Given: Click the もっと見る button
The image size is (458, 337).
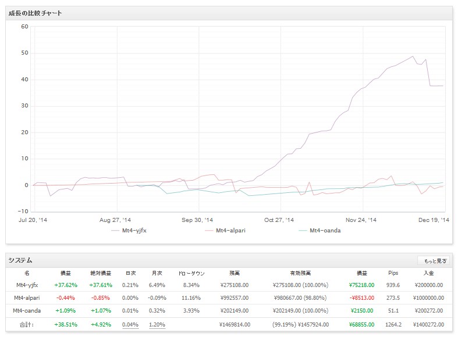Looking at the screenshot, I should pos(434,261).
